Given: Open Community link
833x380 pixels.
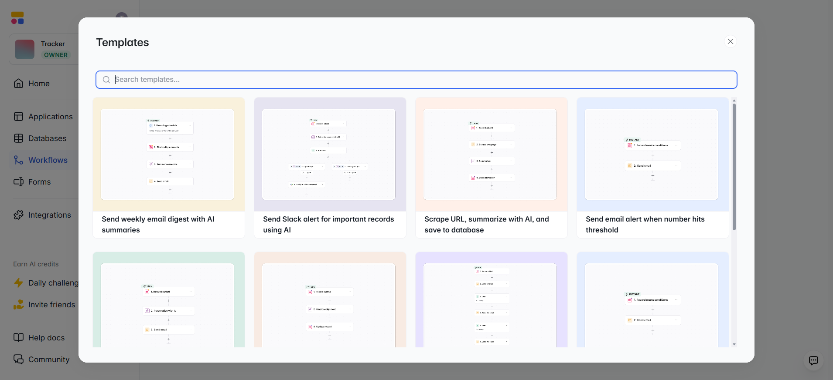Looking at the screenshot, I should coord(49,360).
